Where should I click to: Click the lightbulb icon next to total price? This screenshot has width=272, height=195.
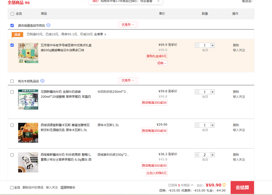click(x=224, y=185)
